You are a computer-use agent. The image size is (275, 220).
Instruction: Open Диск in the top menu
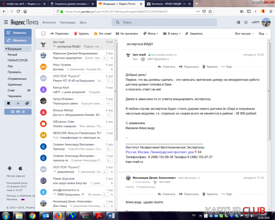pos(83,22)
